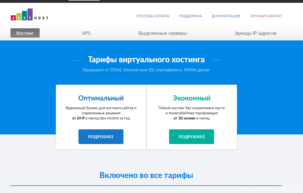Screen dimensions: 303x193
Task: Open the Поддержка link
Action: coord(190,16)
